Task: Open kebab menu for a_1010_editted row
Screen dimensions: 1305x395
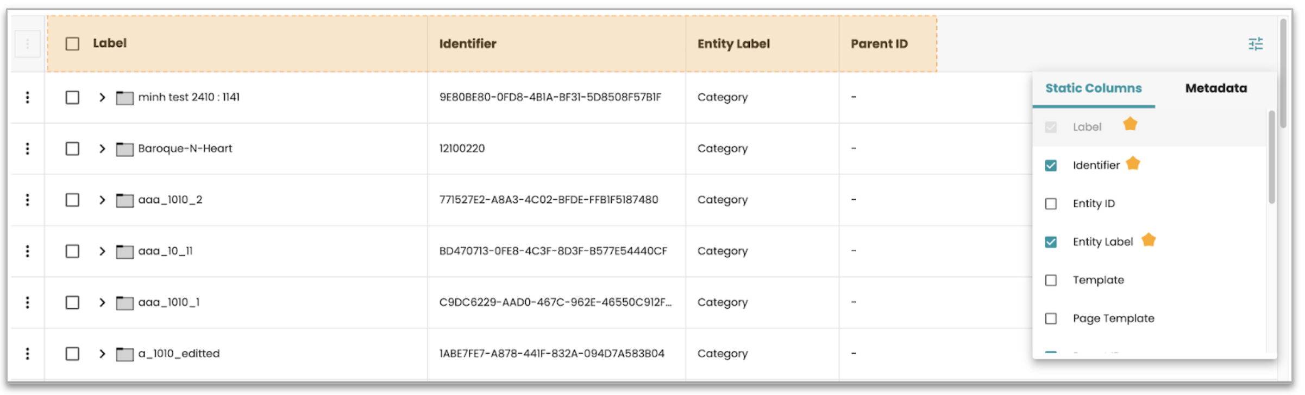Action: [28, 354]
